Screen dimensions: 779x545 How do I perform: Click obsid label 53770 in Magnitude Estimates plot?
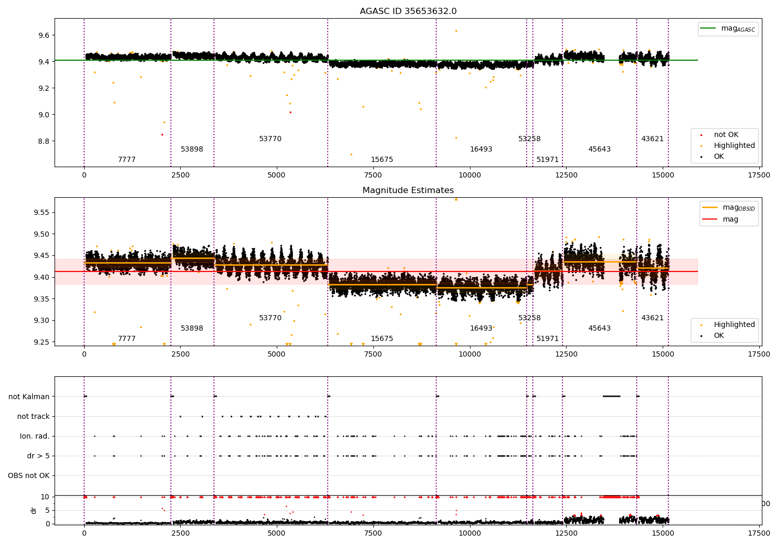point(271,318)
